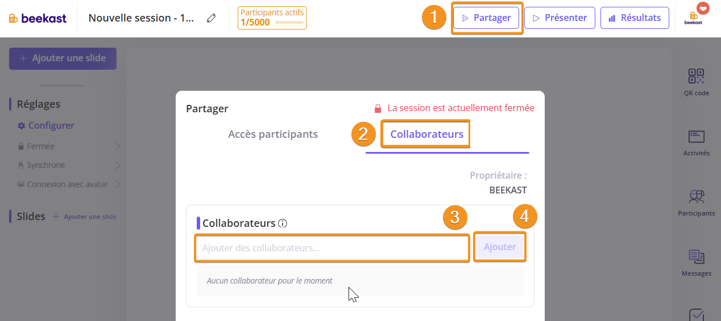This screenshot has height=321, width=721.
Task: Switch to the Accès participants tab
Action: click(x=273, y=134)
